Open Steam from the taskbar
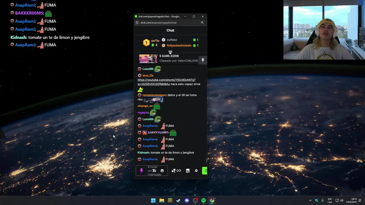 pyautogui.click(x=178, y=200)
